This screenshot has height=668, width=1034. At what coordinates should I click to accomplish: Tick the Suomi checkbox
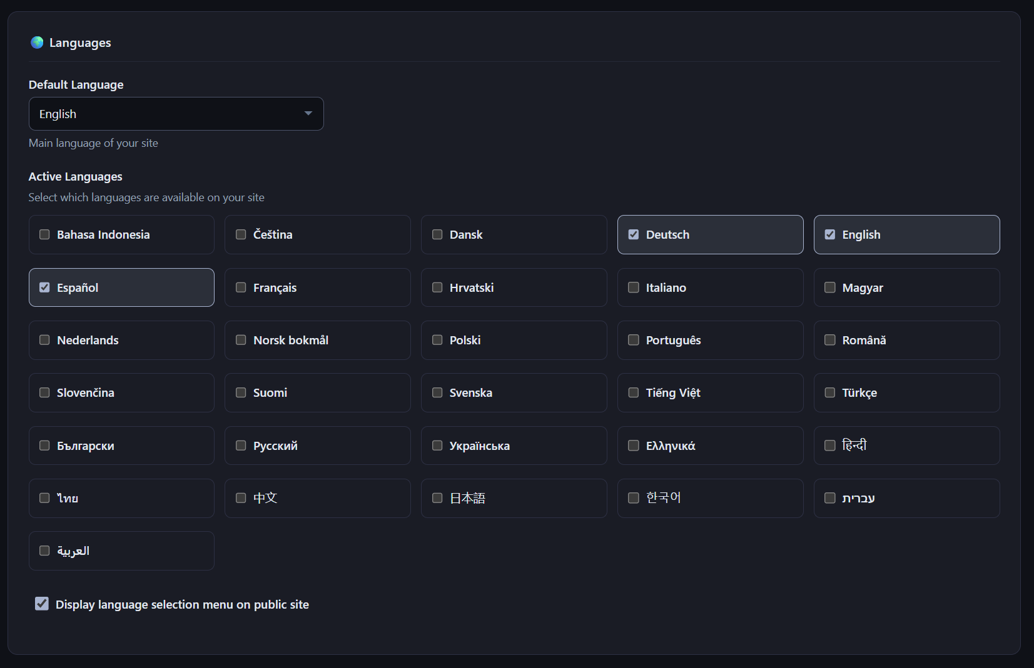tap(241, 392)
